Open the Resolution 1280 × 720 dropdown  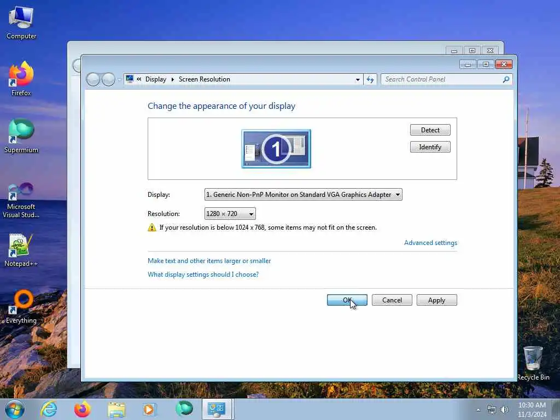pyautogui.click(x=230, y=214)
